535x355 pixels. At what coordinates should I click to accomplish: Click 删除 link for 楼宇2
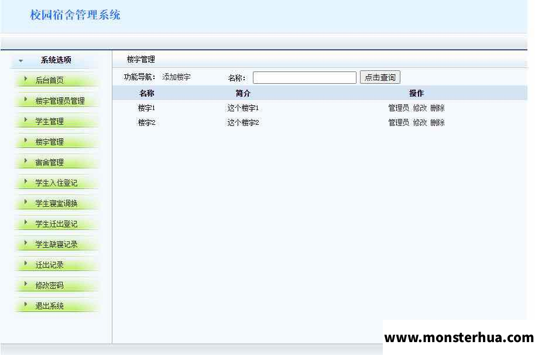(437, 122)
